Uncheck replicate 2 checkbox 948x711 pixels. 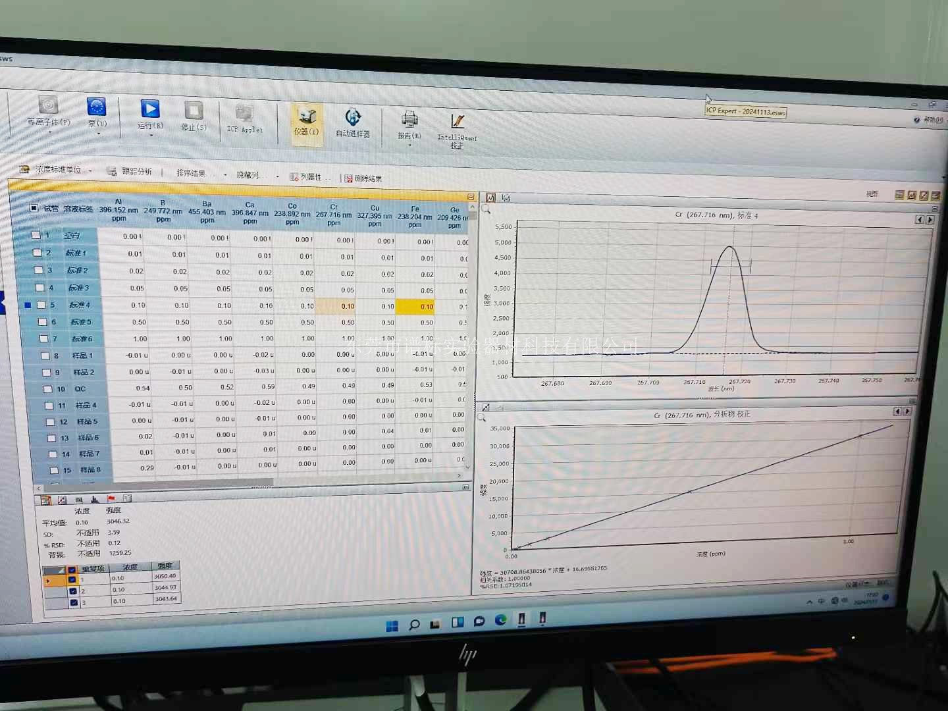73,591
